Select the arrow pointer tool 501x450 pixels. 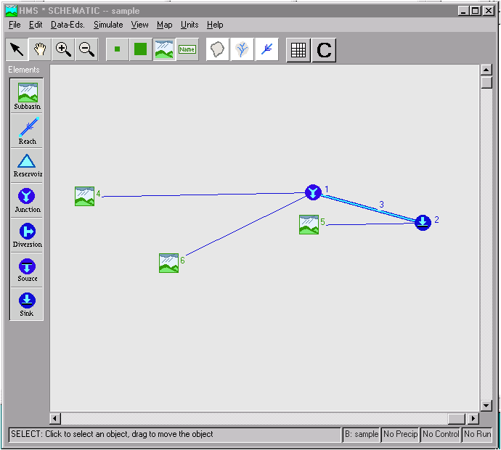(x=17, y=49)
